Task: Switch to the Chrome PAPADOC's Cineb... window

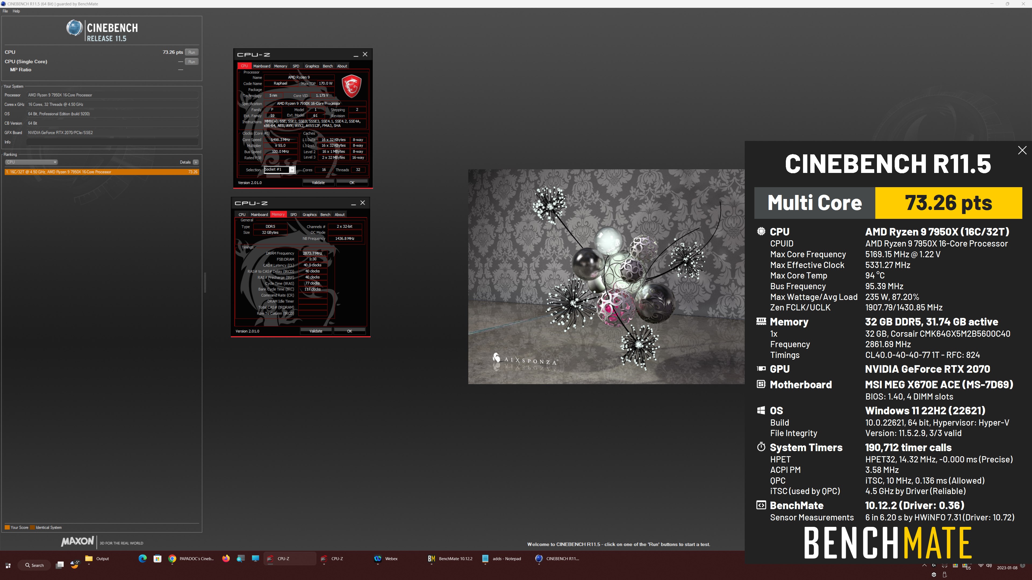Action: pyautogui.click(x=192, y=559)
